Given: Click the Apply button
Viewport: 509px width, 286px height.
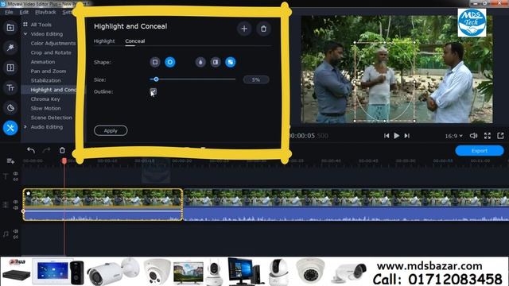Looking at the screenshot, I should (111, 130).
